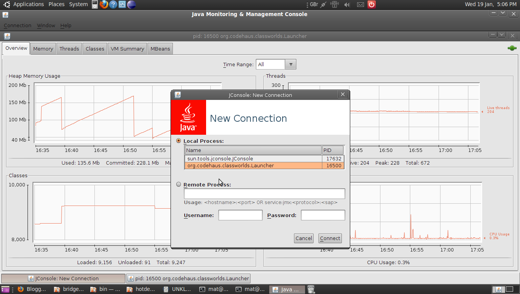
Task: Open the Connection menu
Action: [17, 25]
